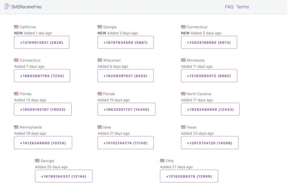Open number +13109613821 inbox
The image size is (288, 188).
pos(42,42)
